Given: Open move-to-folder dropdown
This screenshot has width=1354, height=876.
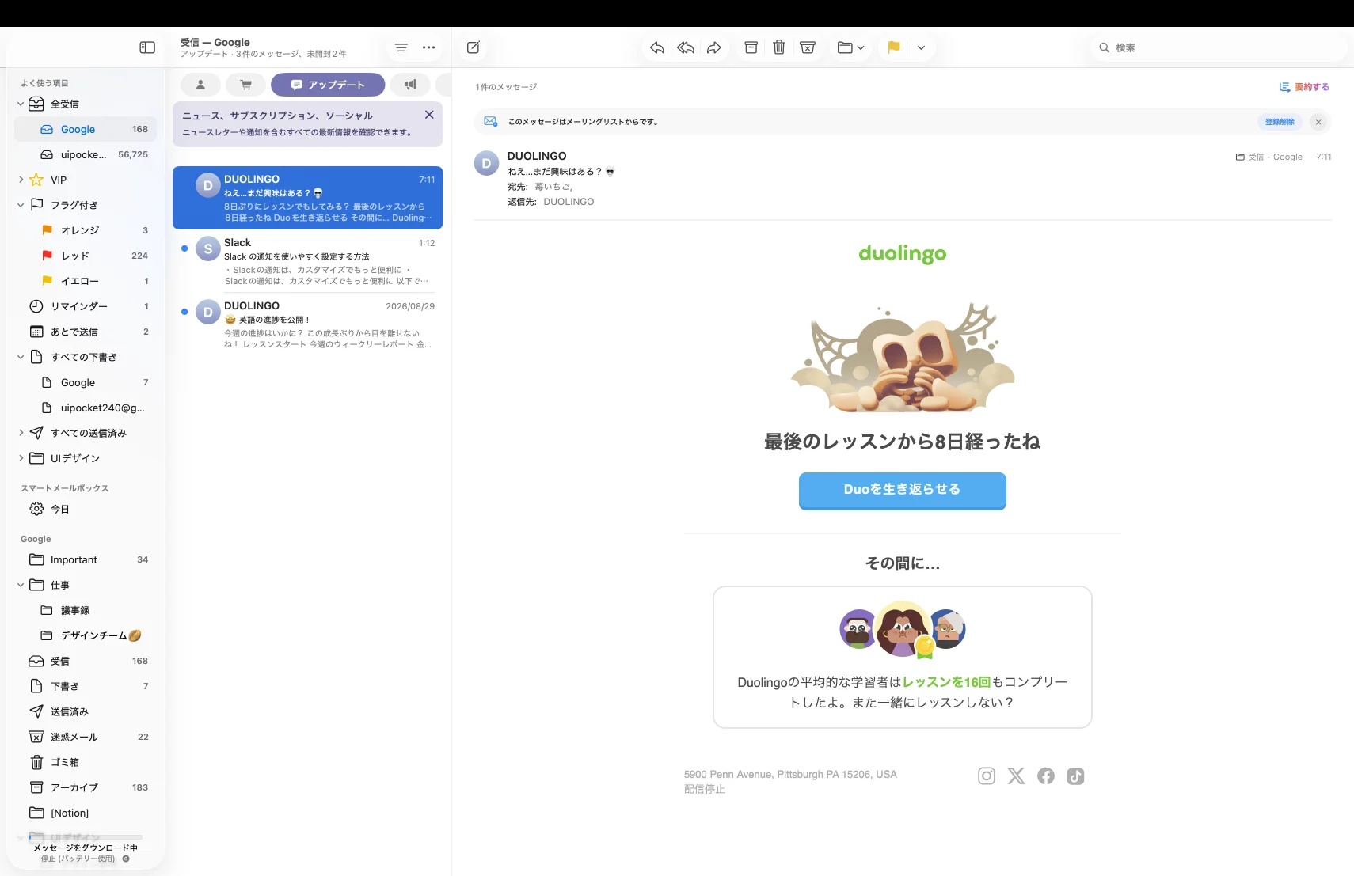Looking at the screenshot, I should point(851,47).
